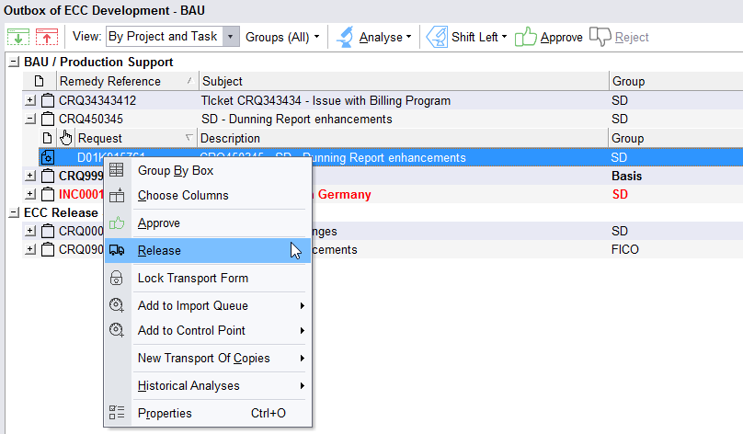Viewport: 743px width, 434px height.
Task: Approve using the toolbar thumbs-up button
Action: click(x=548, y=37)
